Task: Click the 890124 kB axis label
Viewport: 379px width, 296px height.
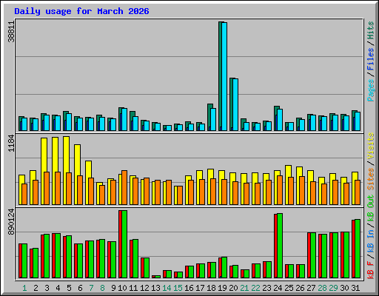Action: (x=11, y=222)
